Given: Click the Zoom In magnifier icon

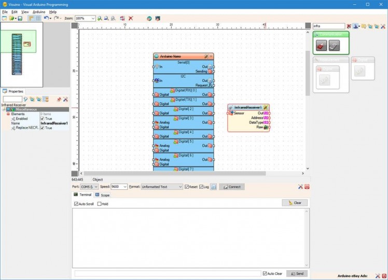Looking at the screenshot, I should coord(100,18).
